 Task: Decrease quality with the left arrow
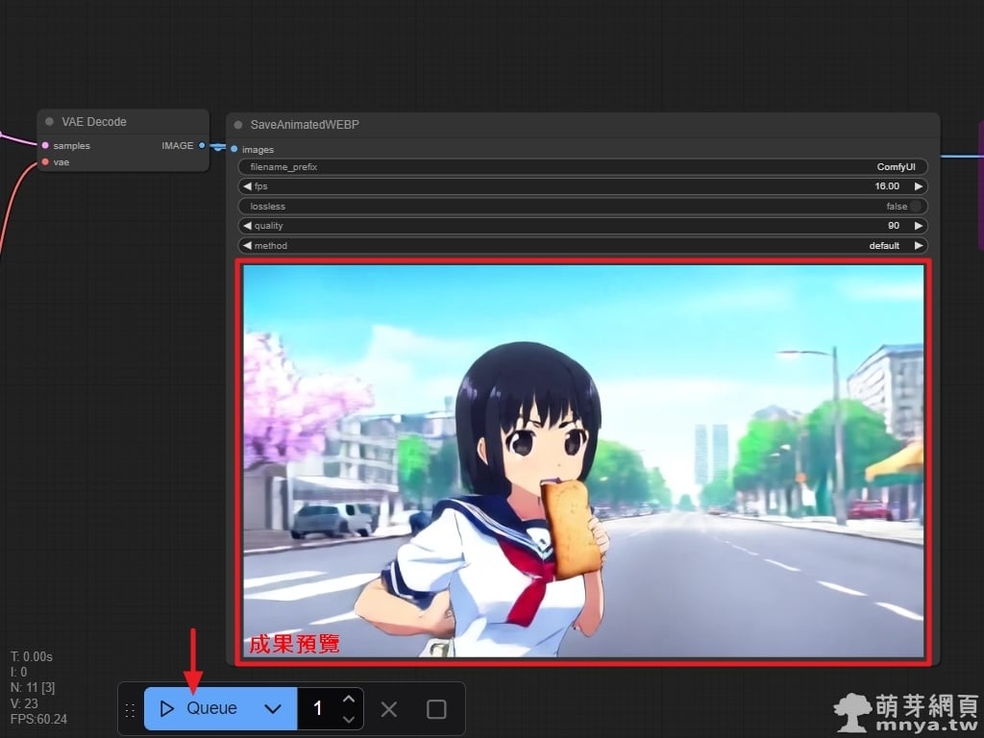[x=247, y=226]
